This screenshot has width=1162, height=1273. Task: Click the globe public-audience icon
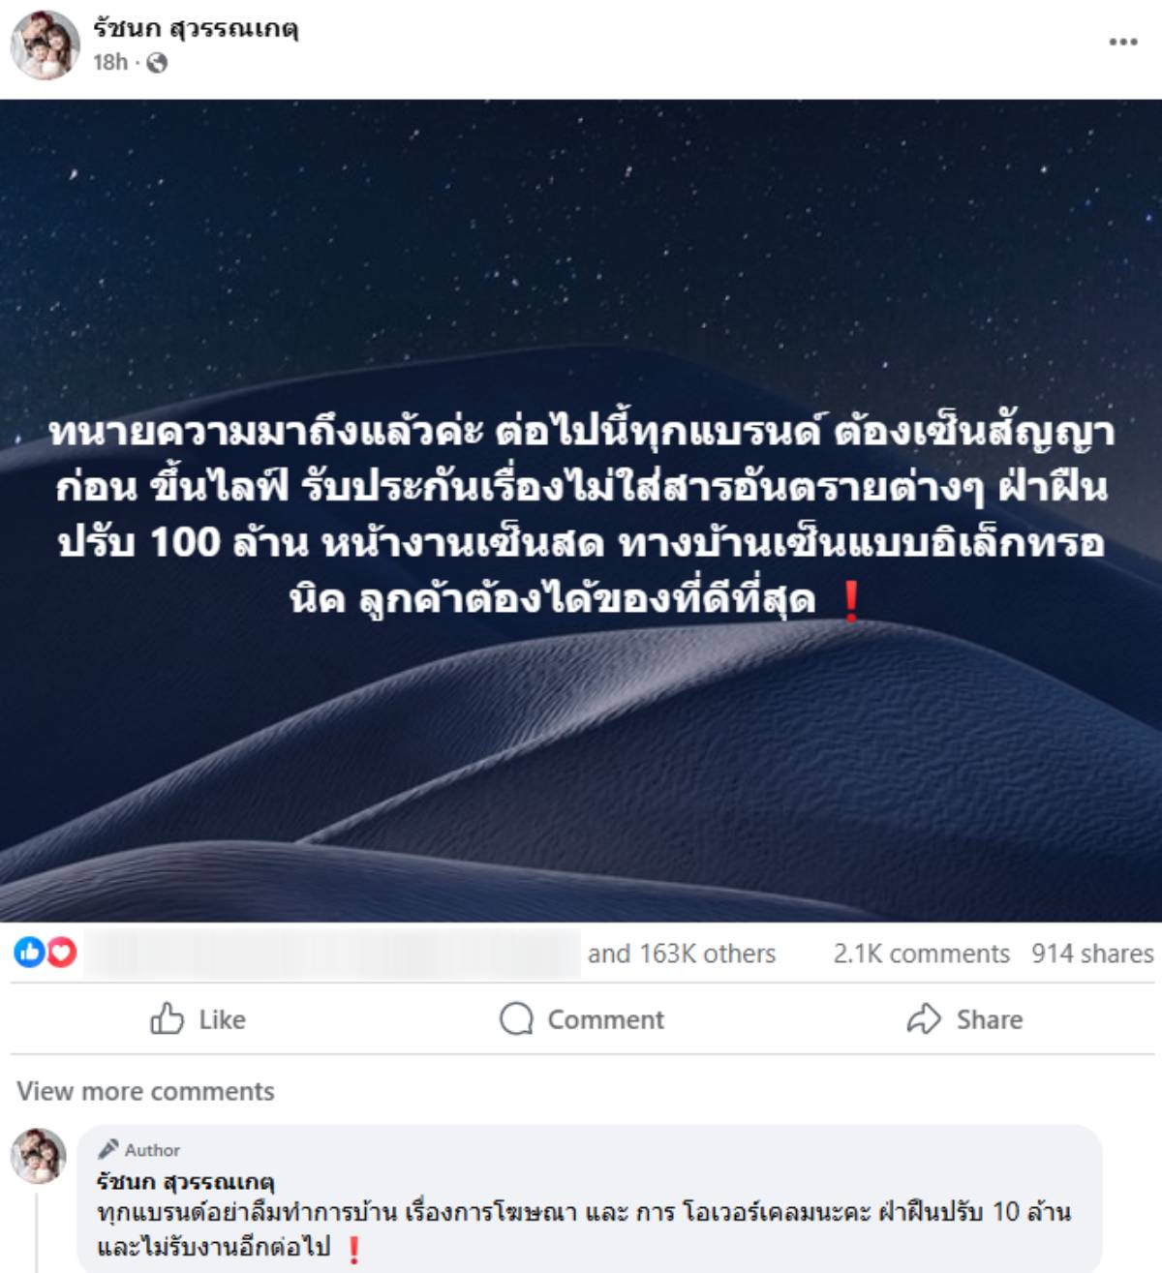157,63
